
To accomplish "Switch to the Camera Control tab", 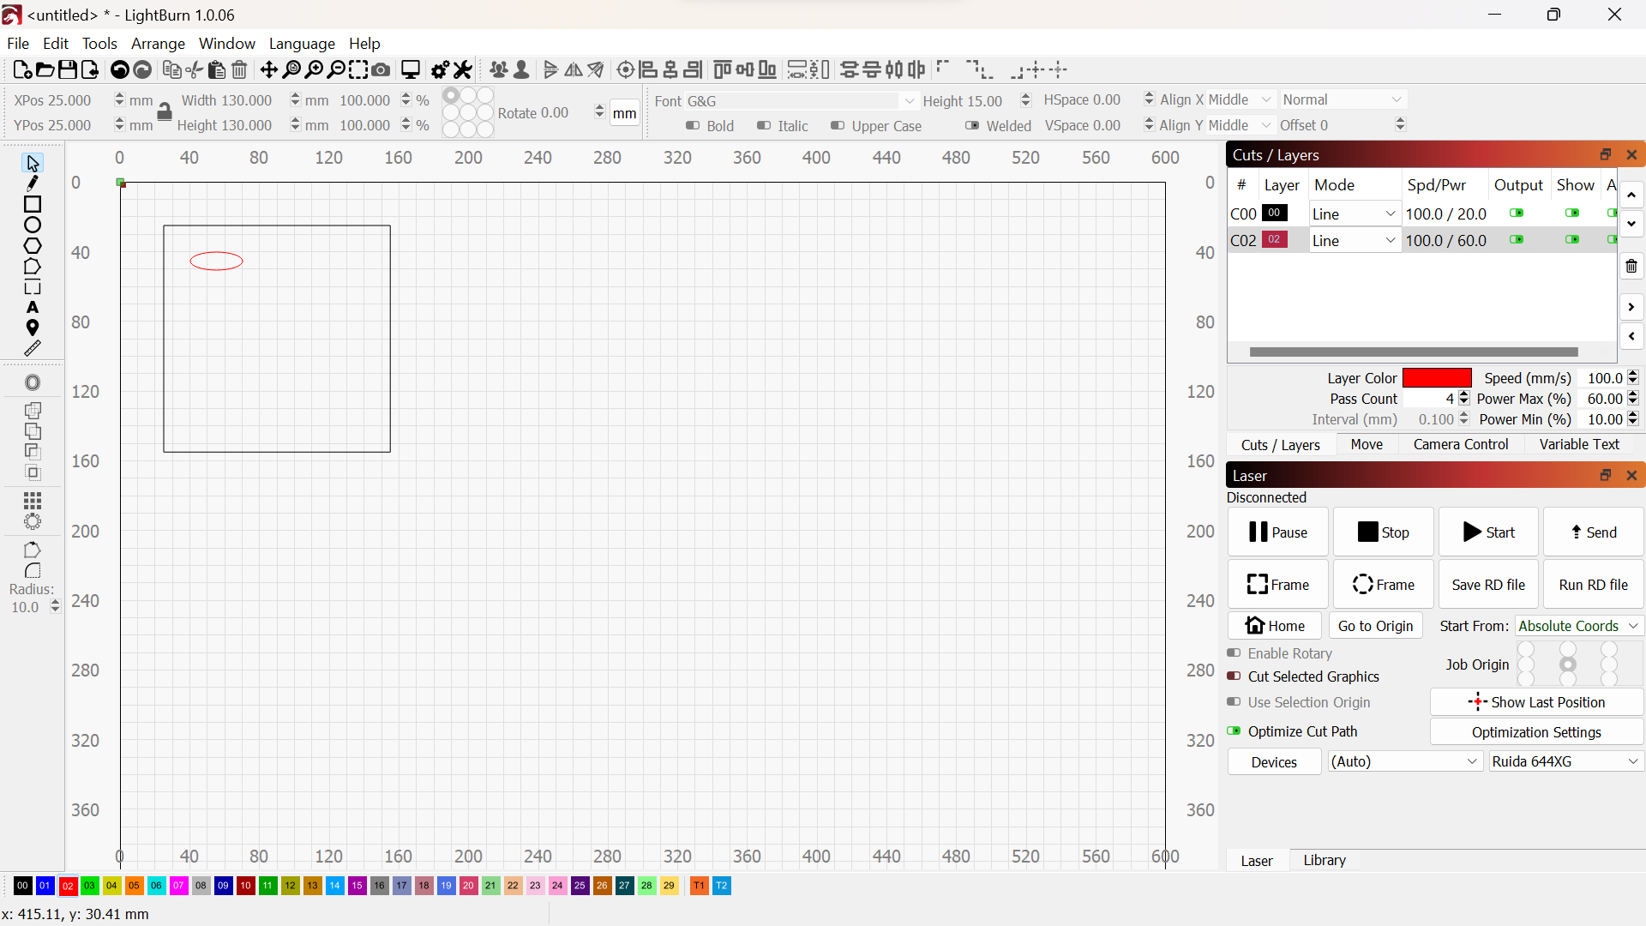I will tap(1460, 444).
